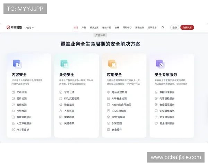Viewport: 208px width, 166px height.
Task: Open the 设备指纹 link
Action: (x=69, y=105)
